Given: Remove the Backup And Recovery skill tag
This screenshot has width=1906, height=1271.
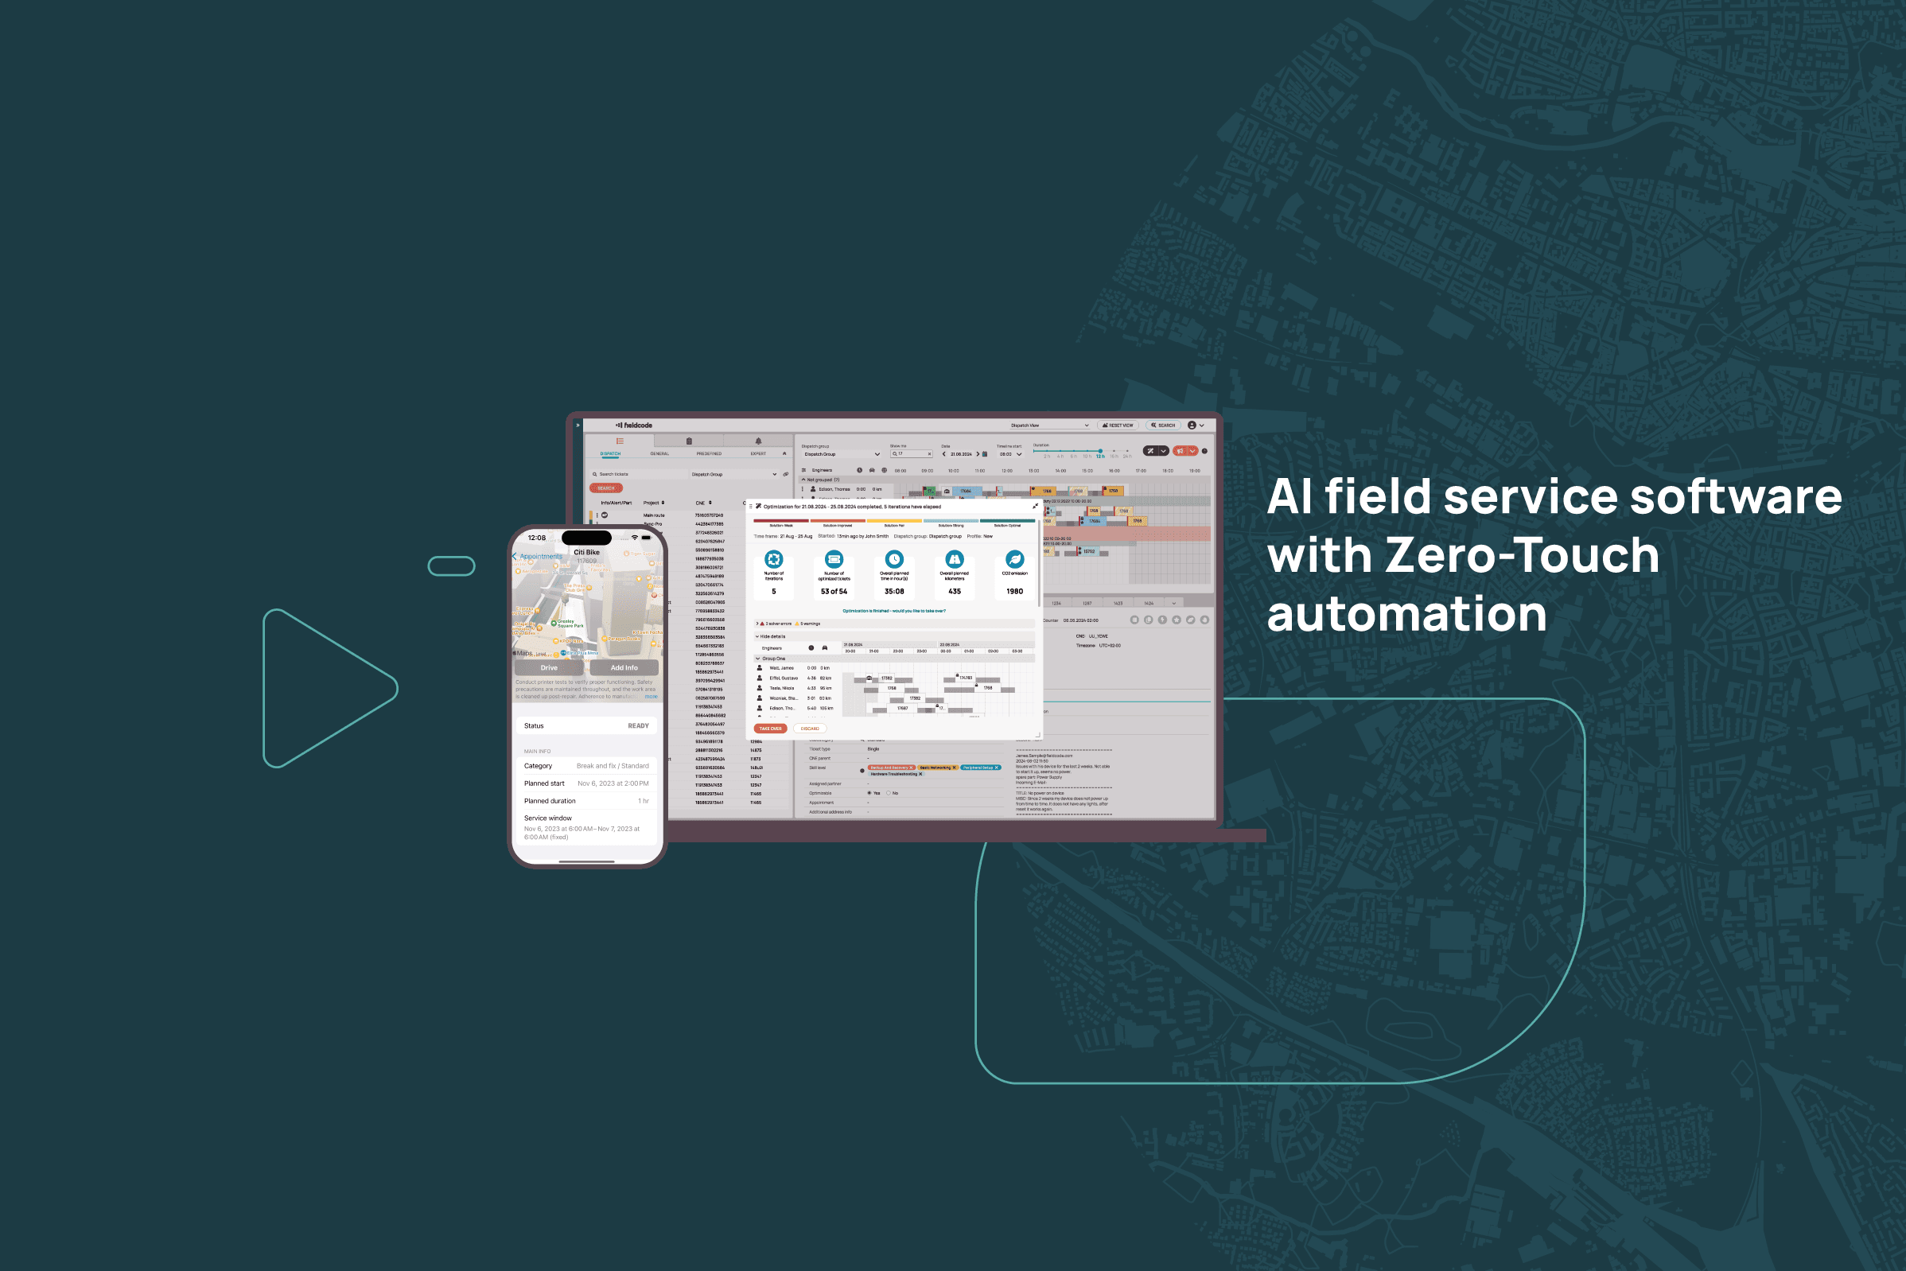Looking at the screenshot, I should click(912, 767).
